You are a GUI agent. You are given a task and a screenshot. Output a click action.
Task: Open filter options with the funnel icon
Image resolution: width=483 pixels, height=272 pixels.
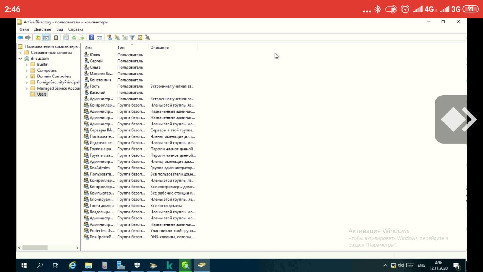(132, 37)
